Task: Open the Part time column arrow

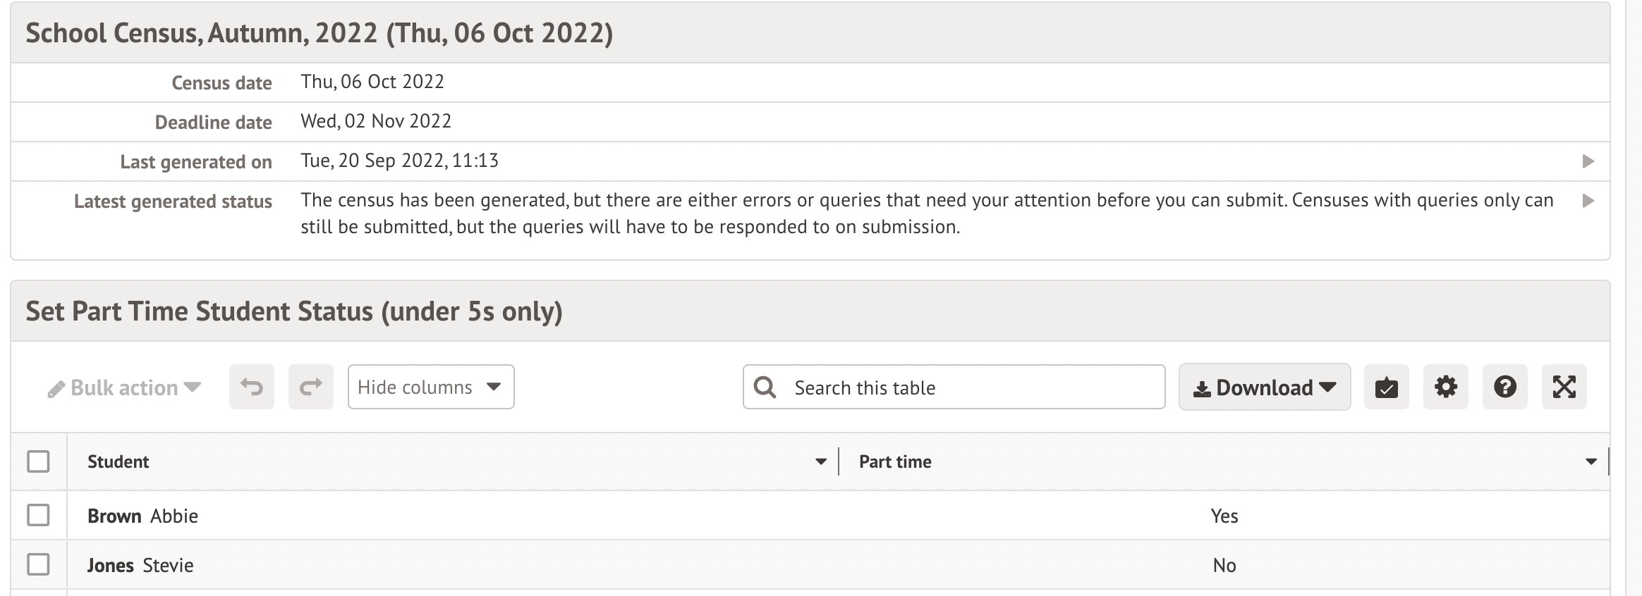Action: [1591, 462]
